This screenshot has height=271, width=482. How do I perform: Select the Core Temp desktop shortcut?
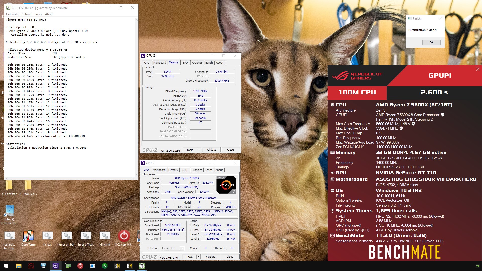click(28, 238)
